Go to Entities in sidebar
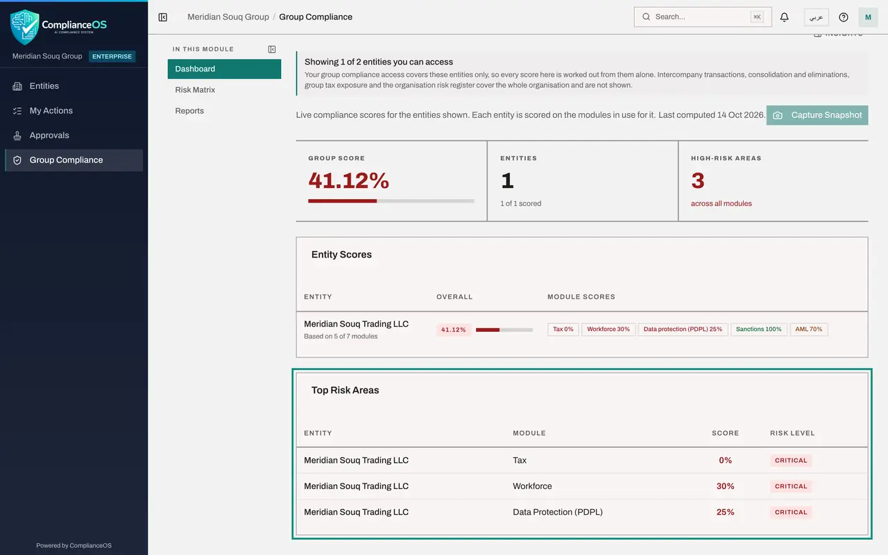Viewport: 888px width, 555px height. [74, 86]
